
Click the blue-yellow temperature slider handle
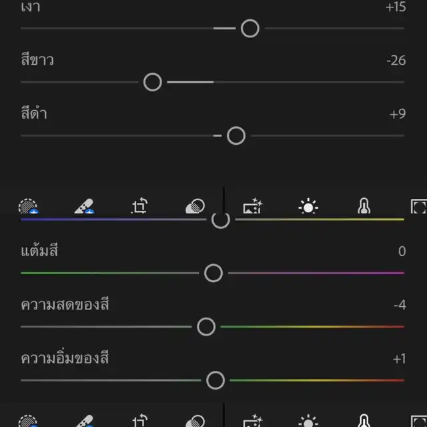tap(220, 220)
